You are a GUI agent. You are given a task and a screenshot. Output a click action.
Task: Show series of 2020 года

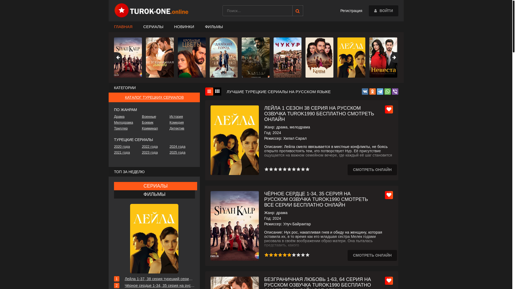pos(122,147)
